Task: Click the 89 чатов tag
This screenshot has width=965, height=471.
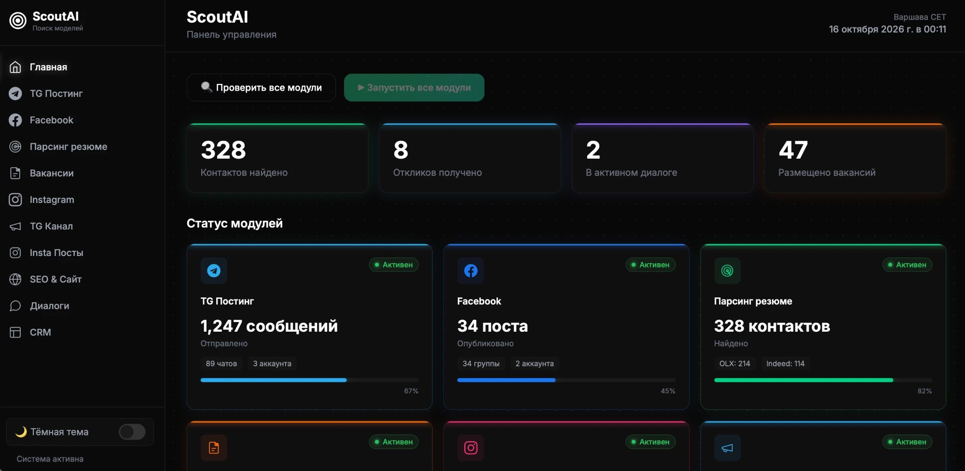Action: tap(221, 363)
